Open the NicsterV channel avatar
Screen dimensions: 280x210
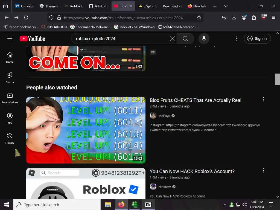pyautogui.click(x=153, y=186)
